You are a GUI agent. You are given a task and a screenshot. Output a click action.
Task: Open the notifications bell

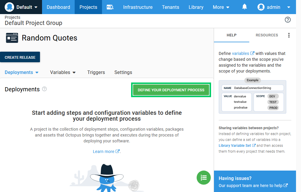click(244, 7)
